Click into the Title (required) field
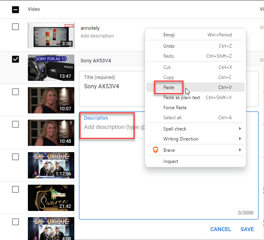The image size is (264, 240). (x=168, y=89)
